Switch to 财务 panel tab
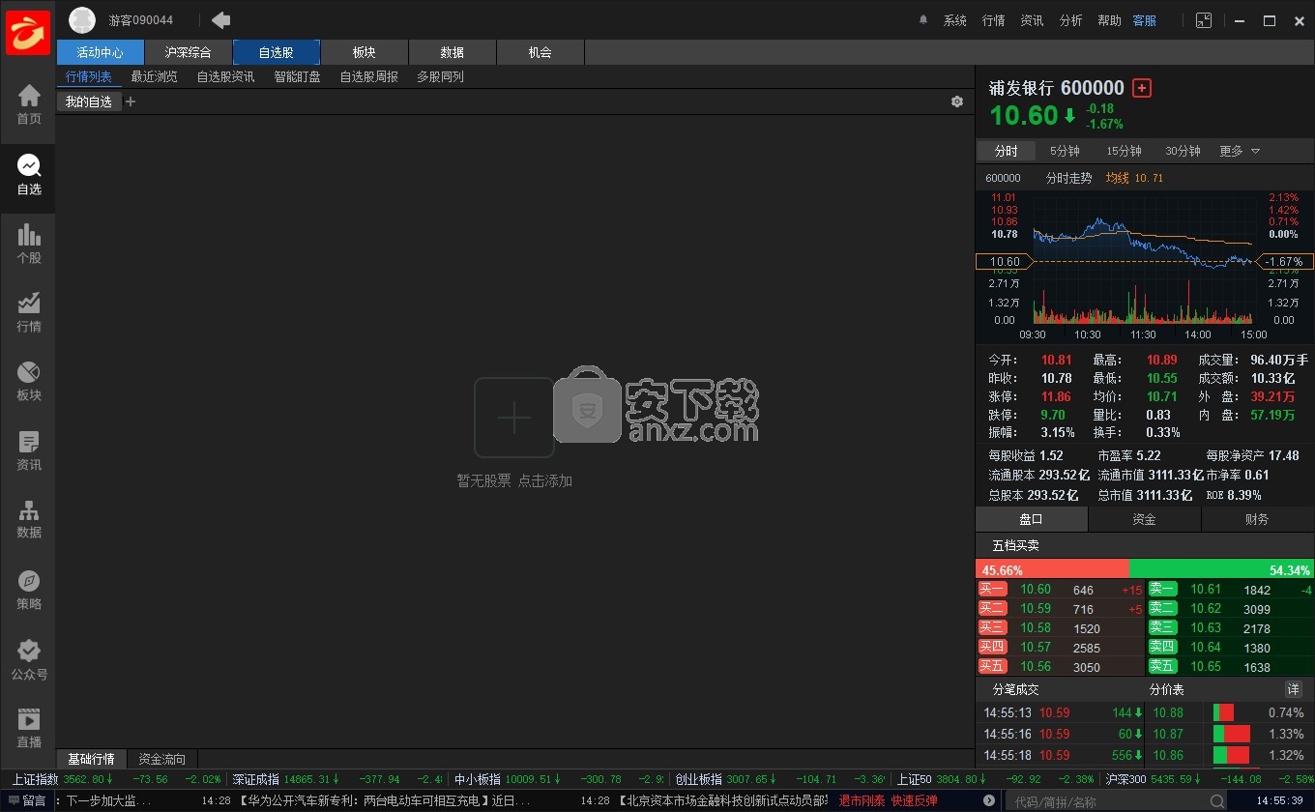The width and height of the screenshot is (1315, 812). pyautogui.click(x=1258, y=519)
